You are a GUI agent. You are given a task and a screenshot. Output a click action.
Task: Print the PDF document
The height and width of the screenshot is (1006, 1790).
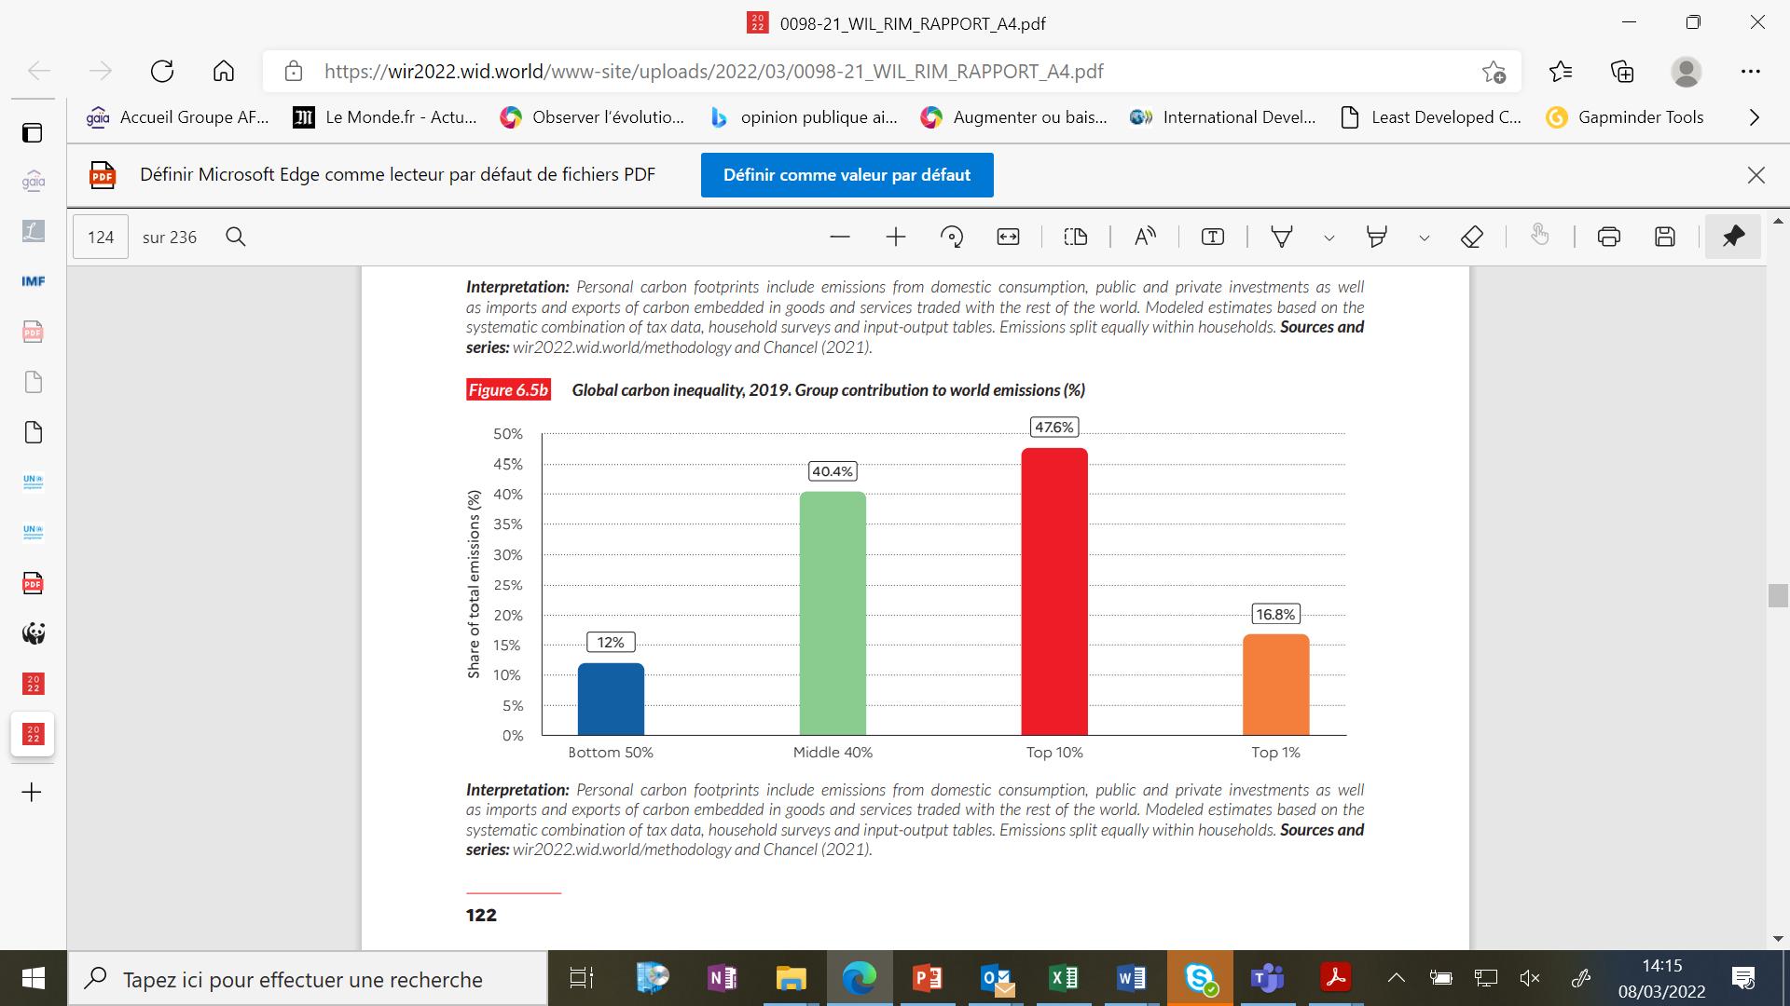[1608, 237]
